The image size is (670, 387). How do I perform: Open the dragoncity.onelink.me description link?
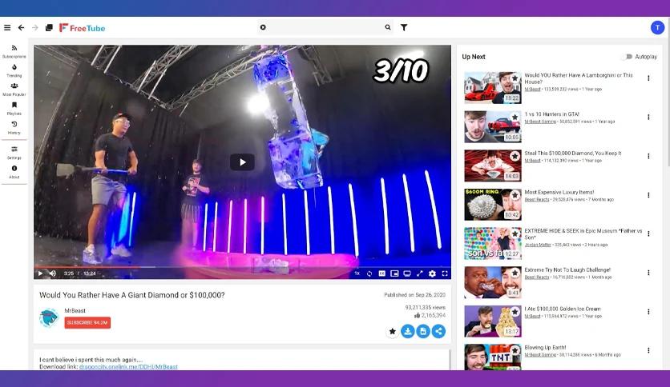[x=128, y=366]
